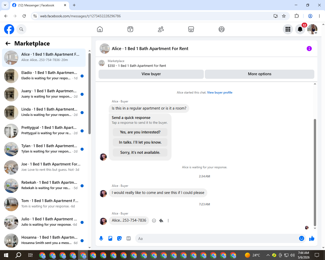Open the Windows Start menu

pos(6,255)
